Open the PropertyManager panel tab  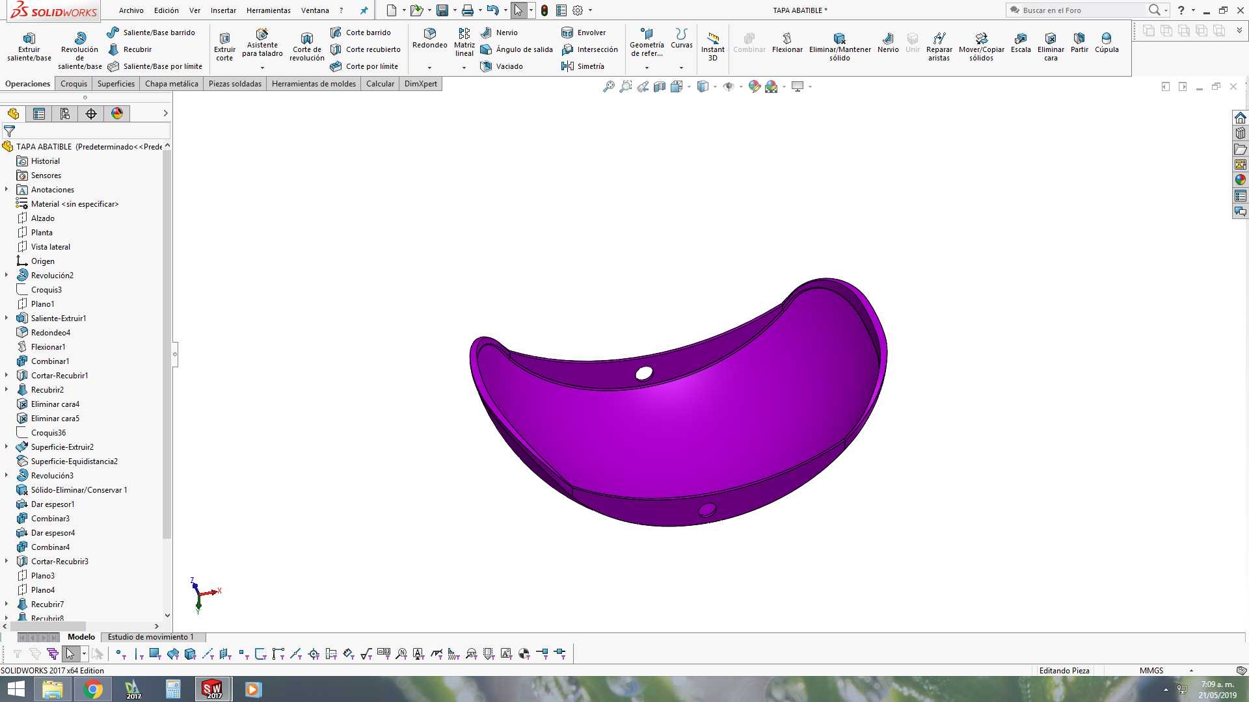(x=39, y=114)
